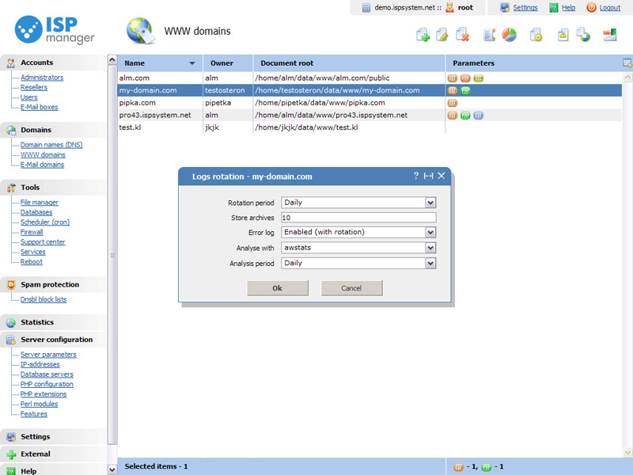Toggle sort arrow in the Name column header
The height and width of the screenshot is (475, 633).
tap(192, 63)
